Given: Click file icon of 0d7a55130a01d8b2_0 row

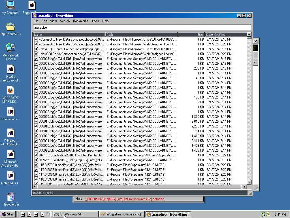Looking at the screenshot, I should [x=36, y=160].
